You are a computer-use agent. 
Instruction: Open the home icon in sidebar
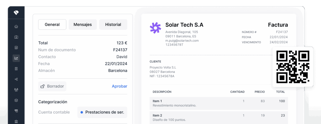(16, 26)
